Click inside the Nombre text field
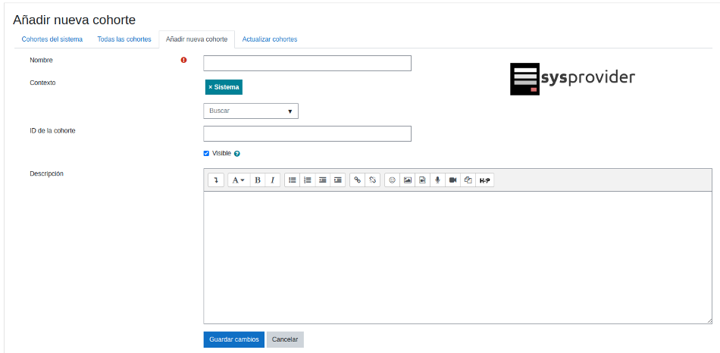The width and height of the screenshot is (720, 353). click(307, 64)
